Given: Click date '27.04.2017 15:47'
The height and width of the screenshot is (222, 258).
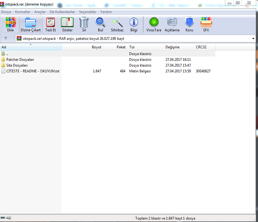Looking at the screenshot, I should pos(178,65).
